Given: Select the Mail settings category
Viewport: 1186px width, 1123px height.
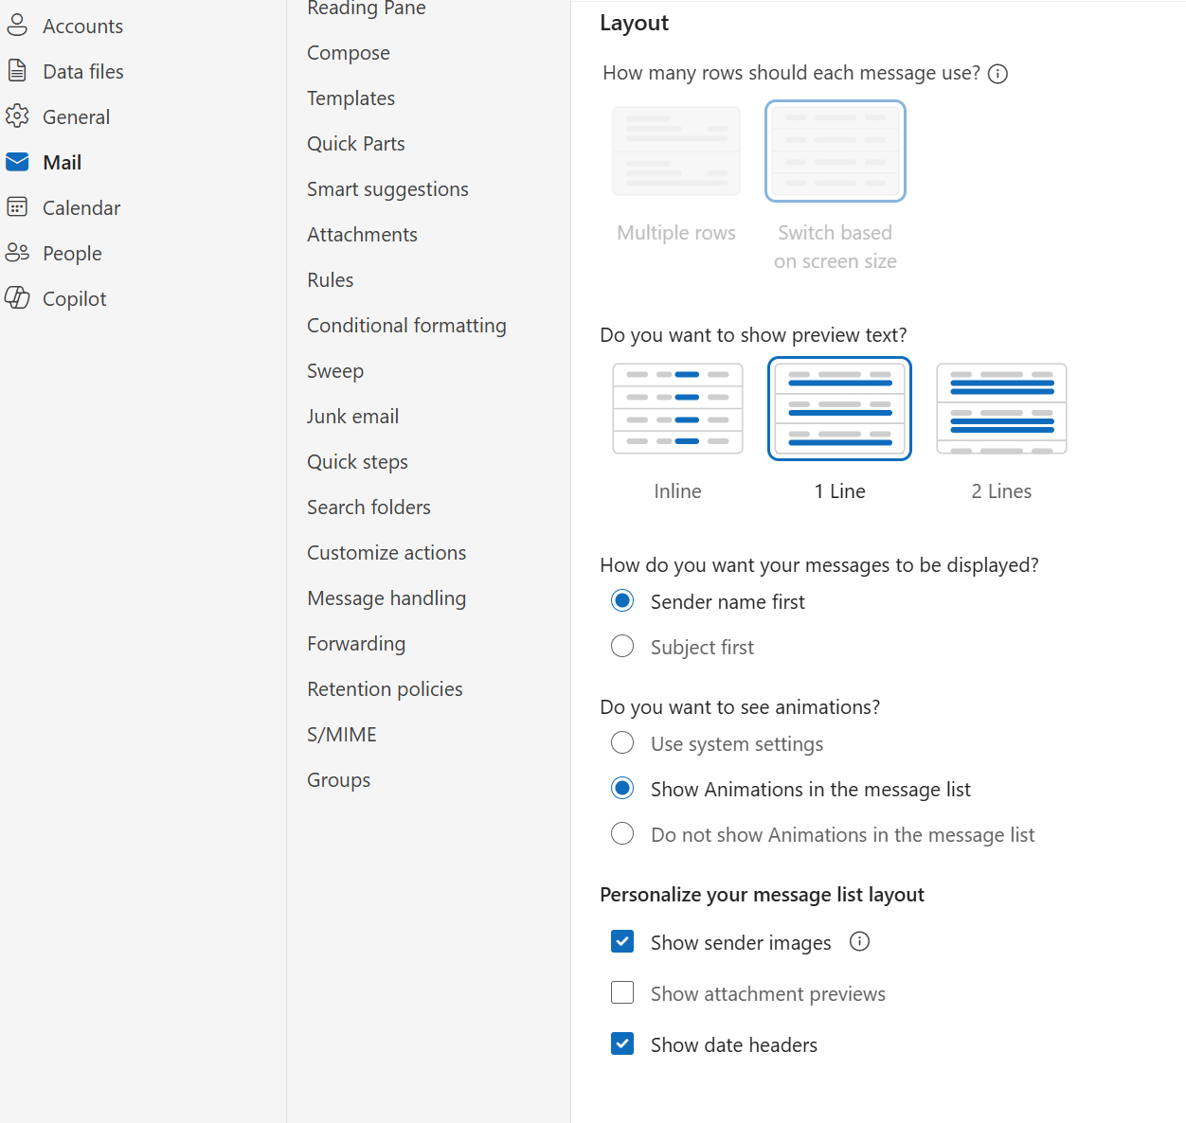Looking at the screenshot, I should click(x=62, y=163).
